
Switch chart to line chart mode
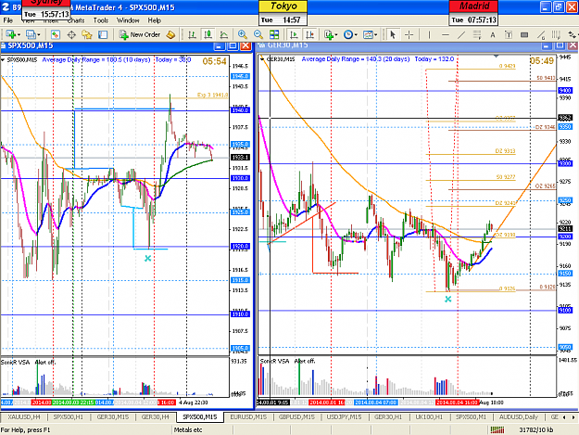pyautogui.click(x=224, y=34)
